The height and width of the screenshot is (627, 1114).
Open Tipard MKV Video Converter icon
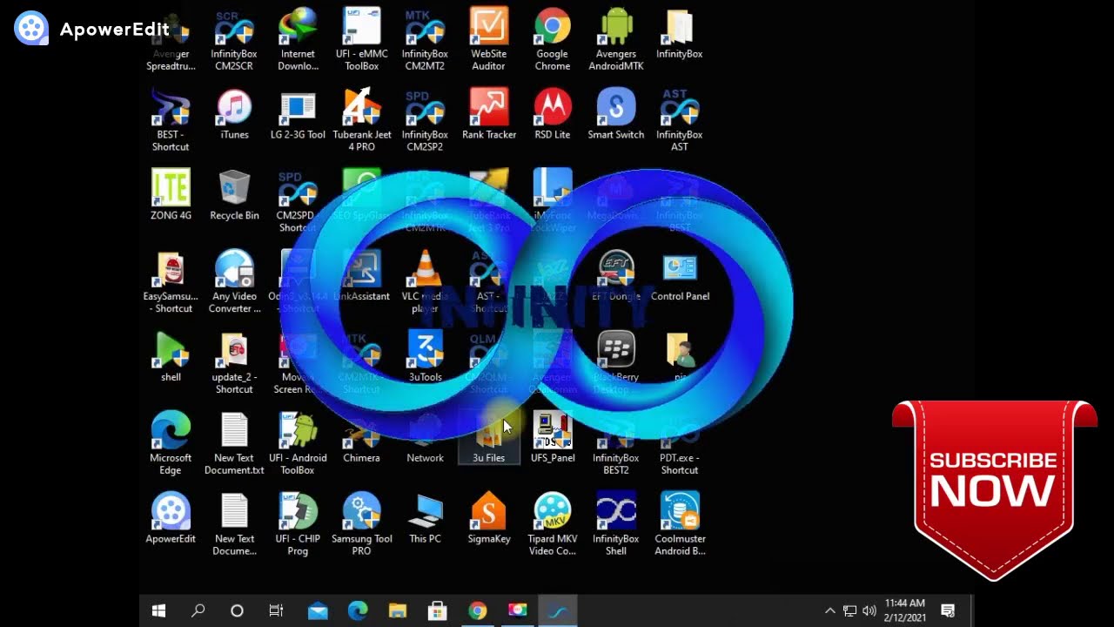(552, 525)
